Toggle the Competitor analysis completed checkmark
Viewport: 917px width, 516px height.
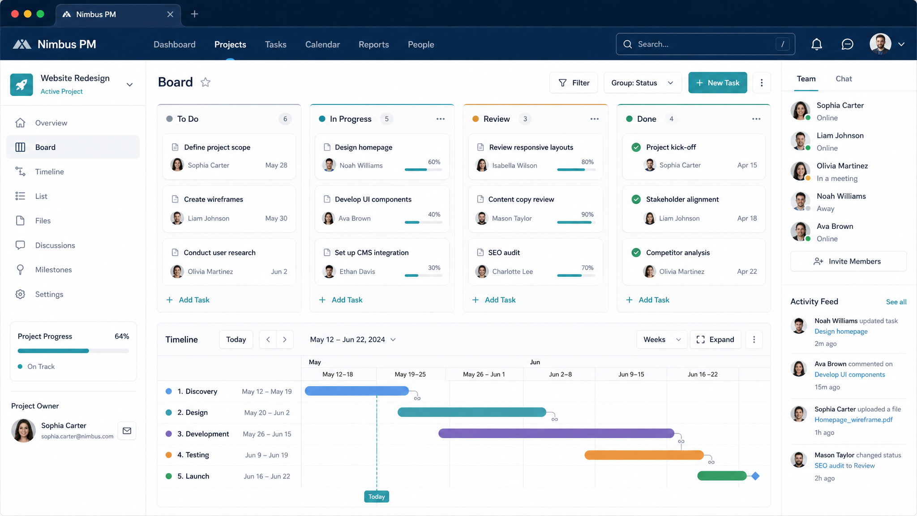pyautogui.click(x=636, y=253)
